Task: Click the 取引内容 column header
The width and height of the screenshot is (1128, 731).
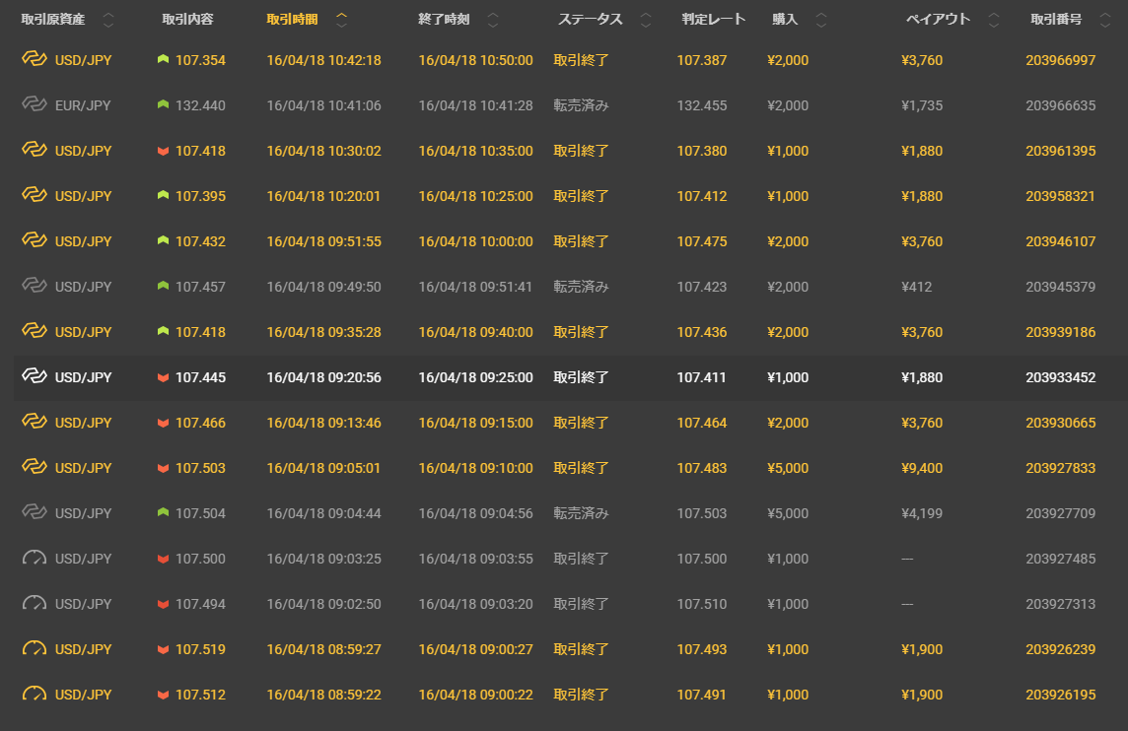Action: 189,20
